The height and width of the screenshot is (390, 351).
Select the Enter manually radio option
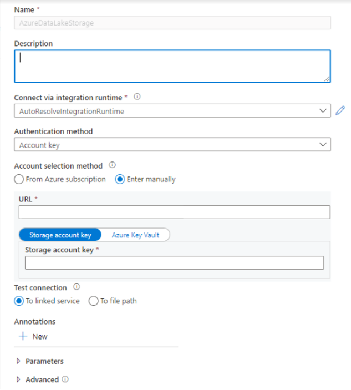120,179
